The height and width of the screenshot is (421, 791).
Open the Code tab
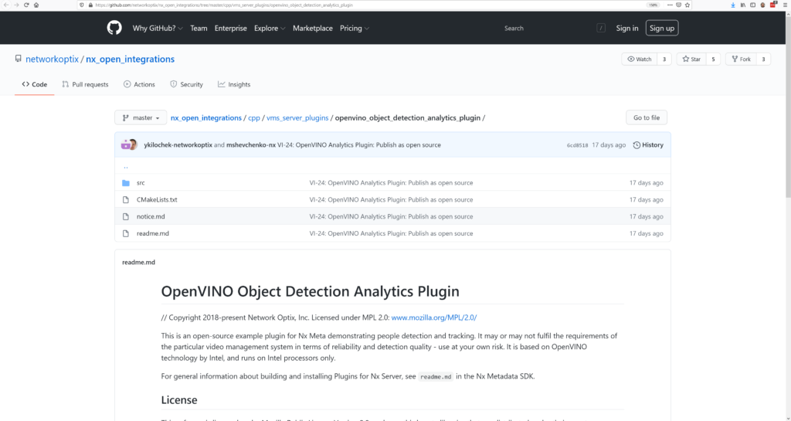(34, 84)
